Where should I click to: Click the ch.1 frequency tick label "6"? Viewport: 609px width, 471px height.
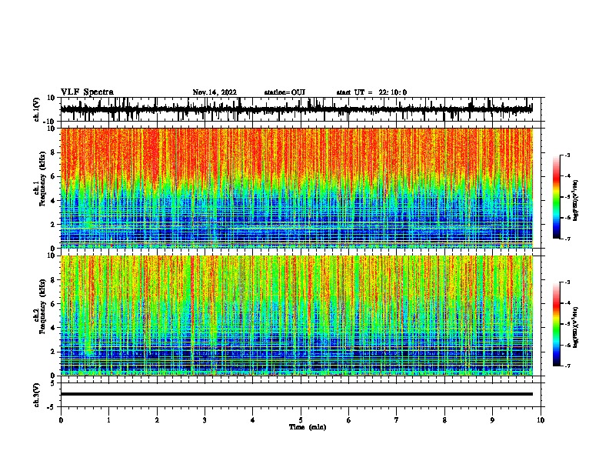tap(53, 176)
